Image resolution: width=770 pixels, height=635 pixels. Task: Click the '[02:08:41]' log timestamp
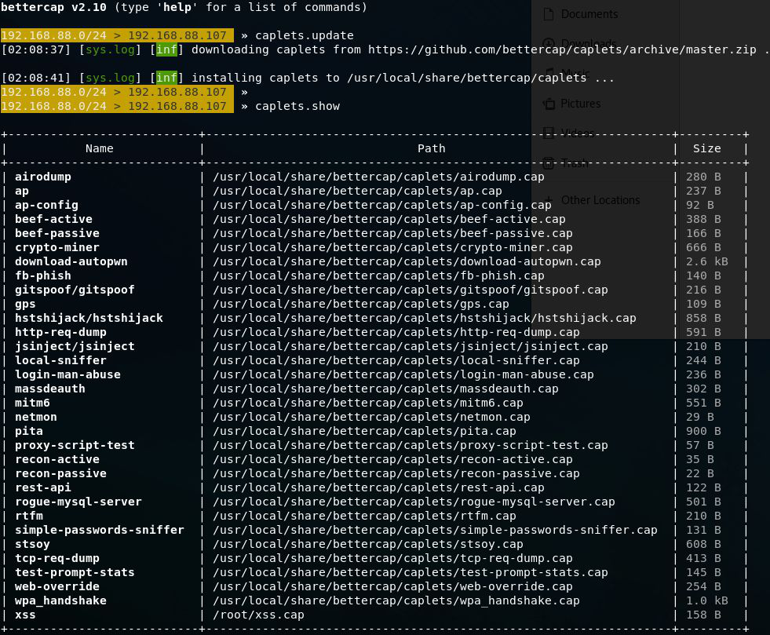point(36,78)
